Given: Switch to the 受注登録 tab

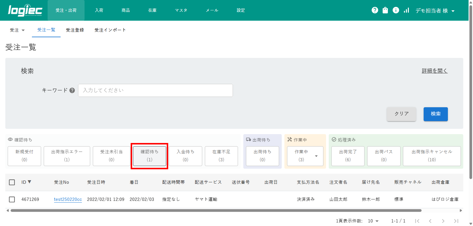Looking at the screenshot, I should pyautogui.click(x=75, y=30).
